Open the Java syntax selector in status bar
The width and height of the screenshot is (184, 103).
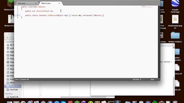tap(152, 80)
